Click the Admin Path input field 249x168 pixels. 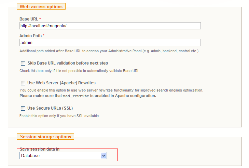point(110,43)
